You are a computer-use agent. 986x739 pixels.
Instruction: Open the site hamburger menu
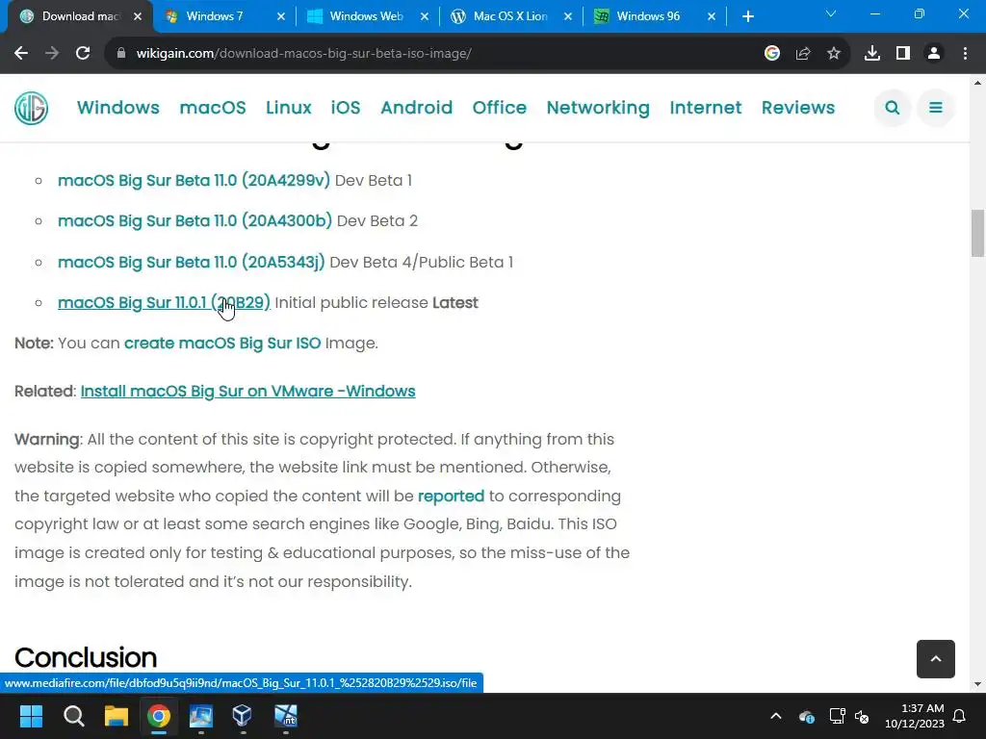coord(936,108)
